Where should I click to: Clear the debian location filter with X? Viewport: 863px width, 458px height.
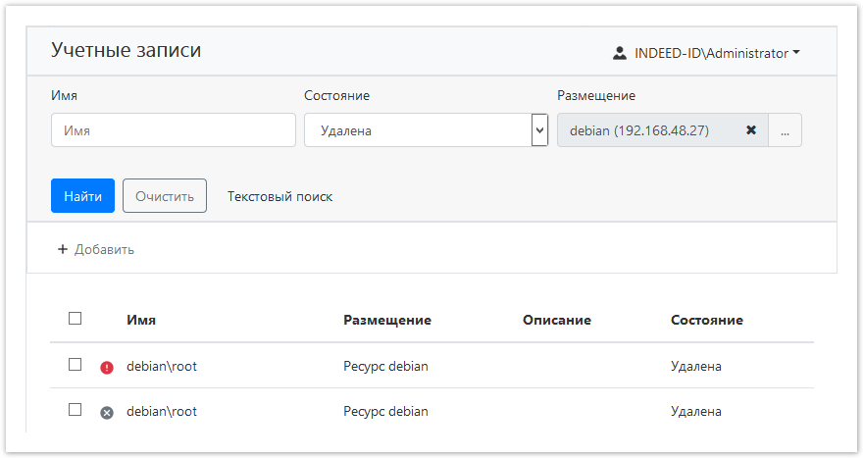(751, 130)
